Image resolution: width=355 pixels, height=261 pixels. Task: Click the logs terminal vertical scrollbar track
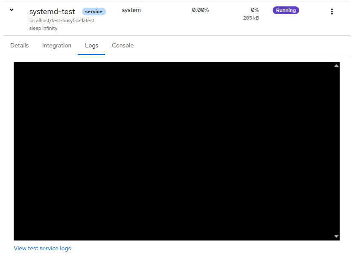[x=336, y=150]
